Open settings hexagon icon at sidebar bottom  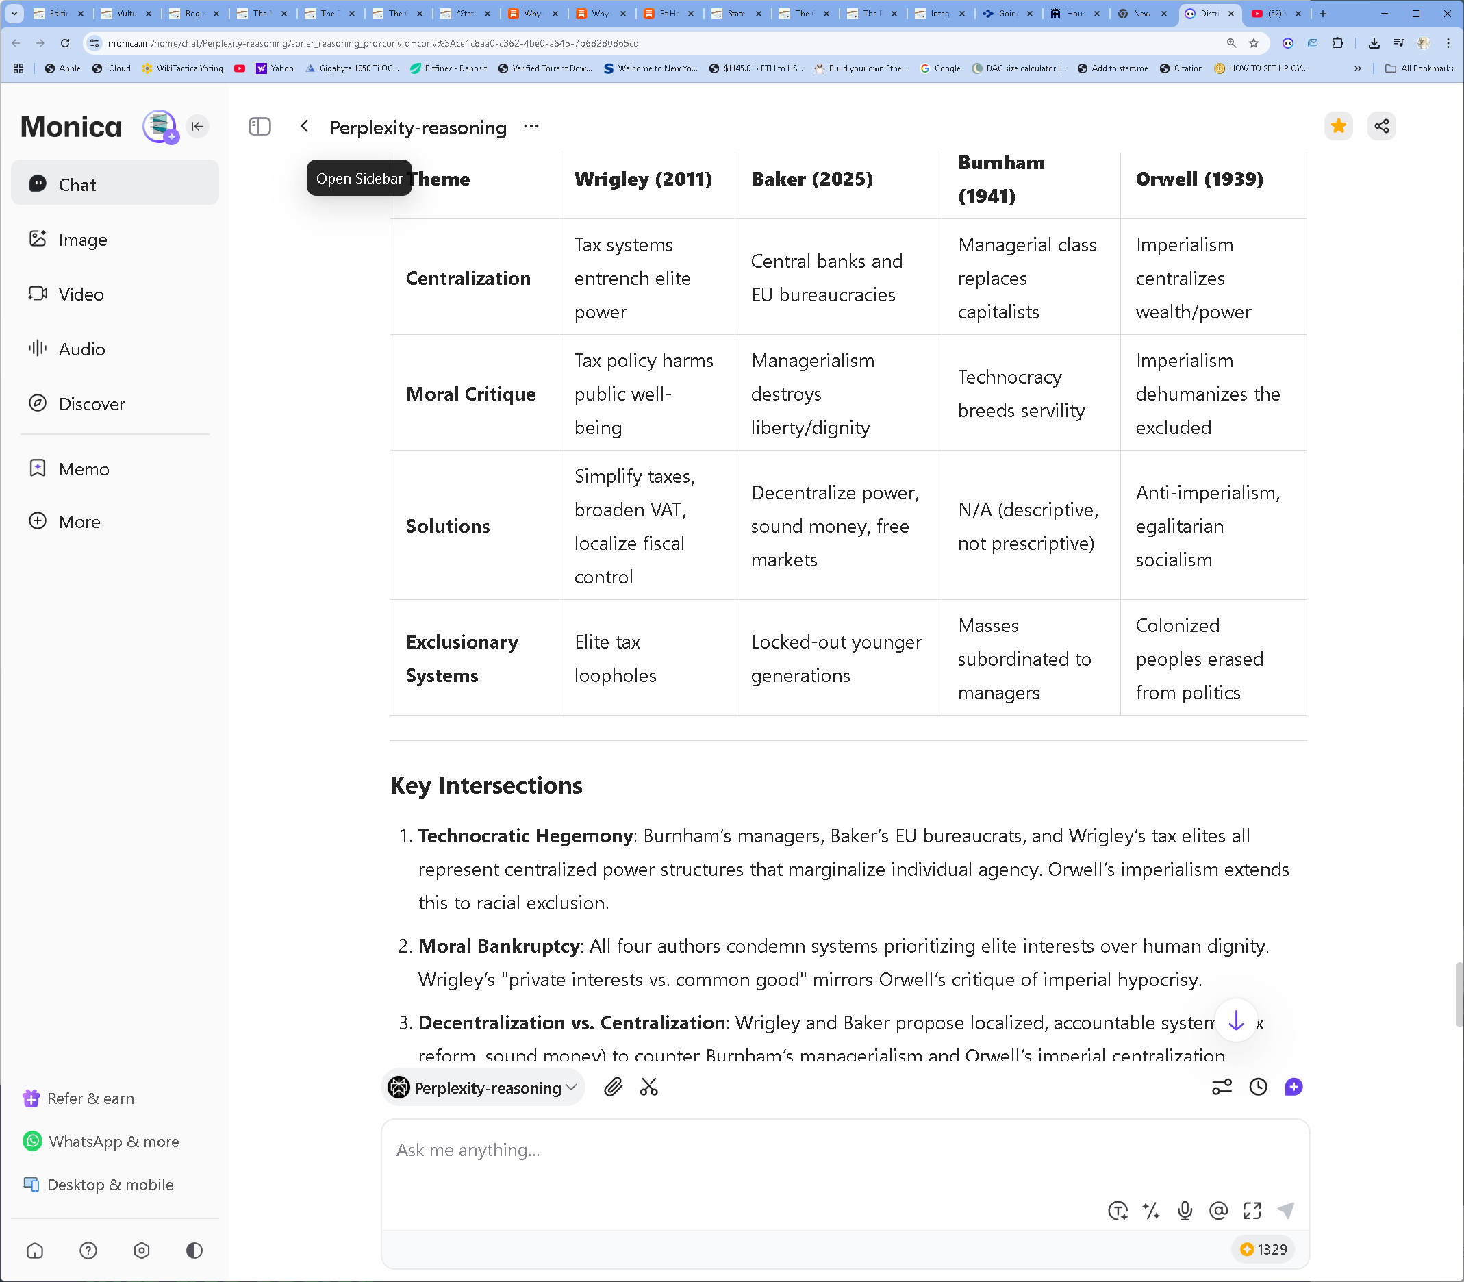[142, 1250]
